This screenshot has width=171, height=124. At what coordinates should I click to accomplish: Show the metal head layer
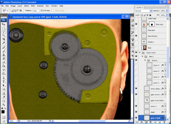tap(136, 19)
